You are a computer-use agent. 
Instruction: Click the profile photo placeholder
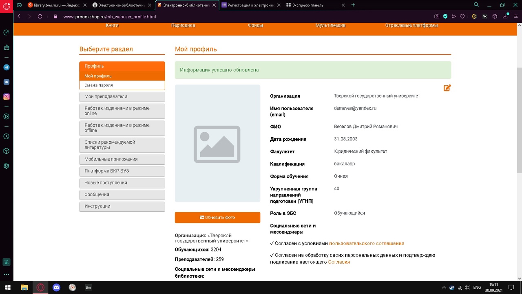[x=217, y=144]
